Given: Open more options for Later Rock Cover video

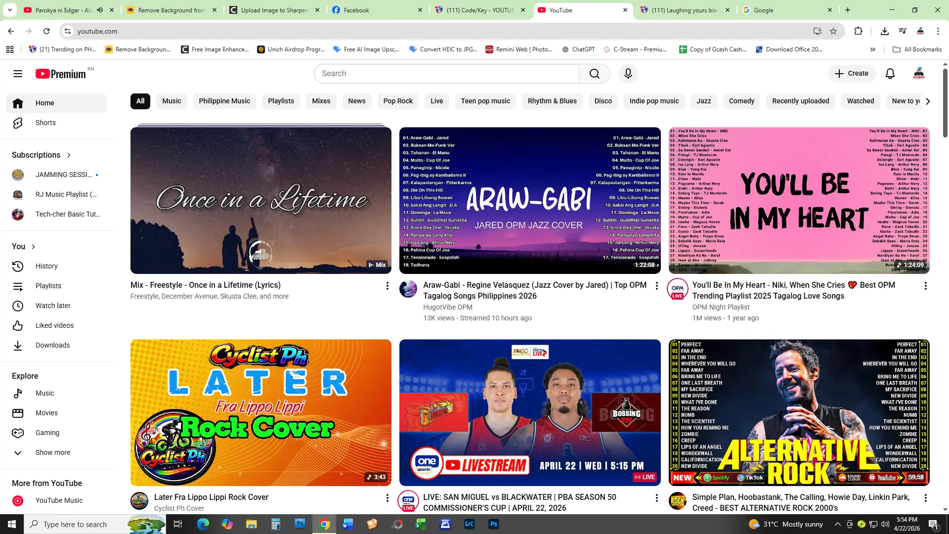Looking at the screenshot, I should tap(387, 498).
